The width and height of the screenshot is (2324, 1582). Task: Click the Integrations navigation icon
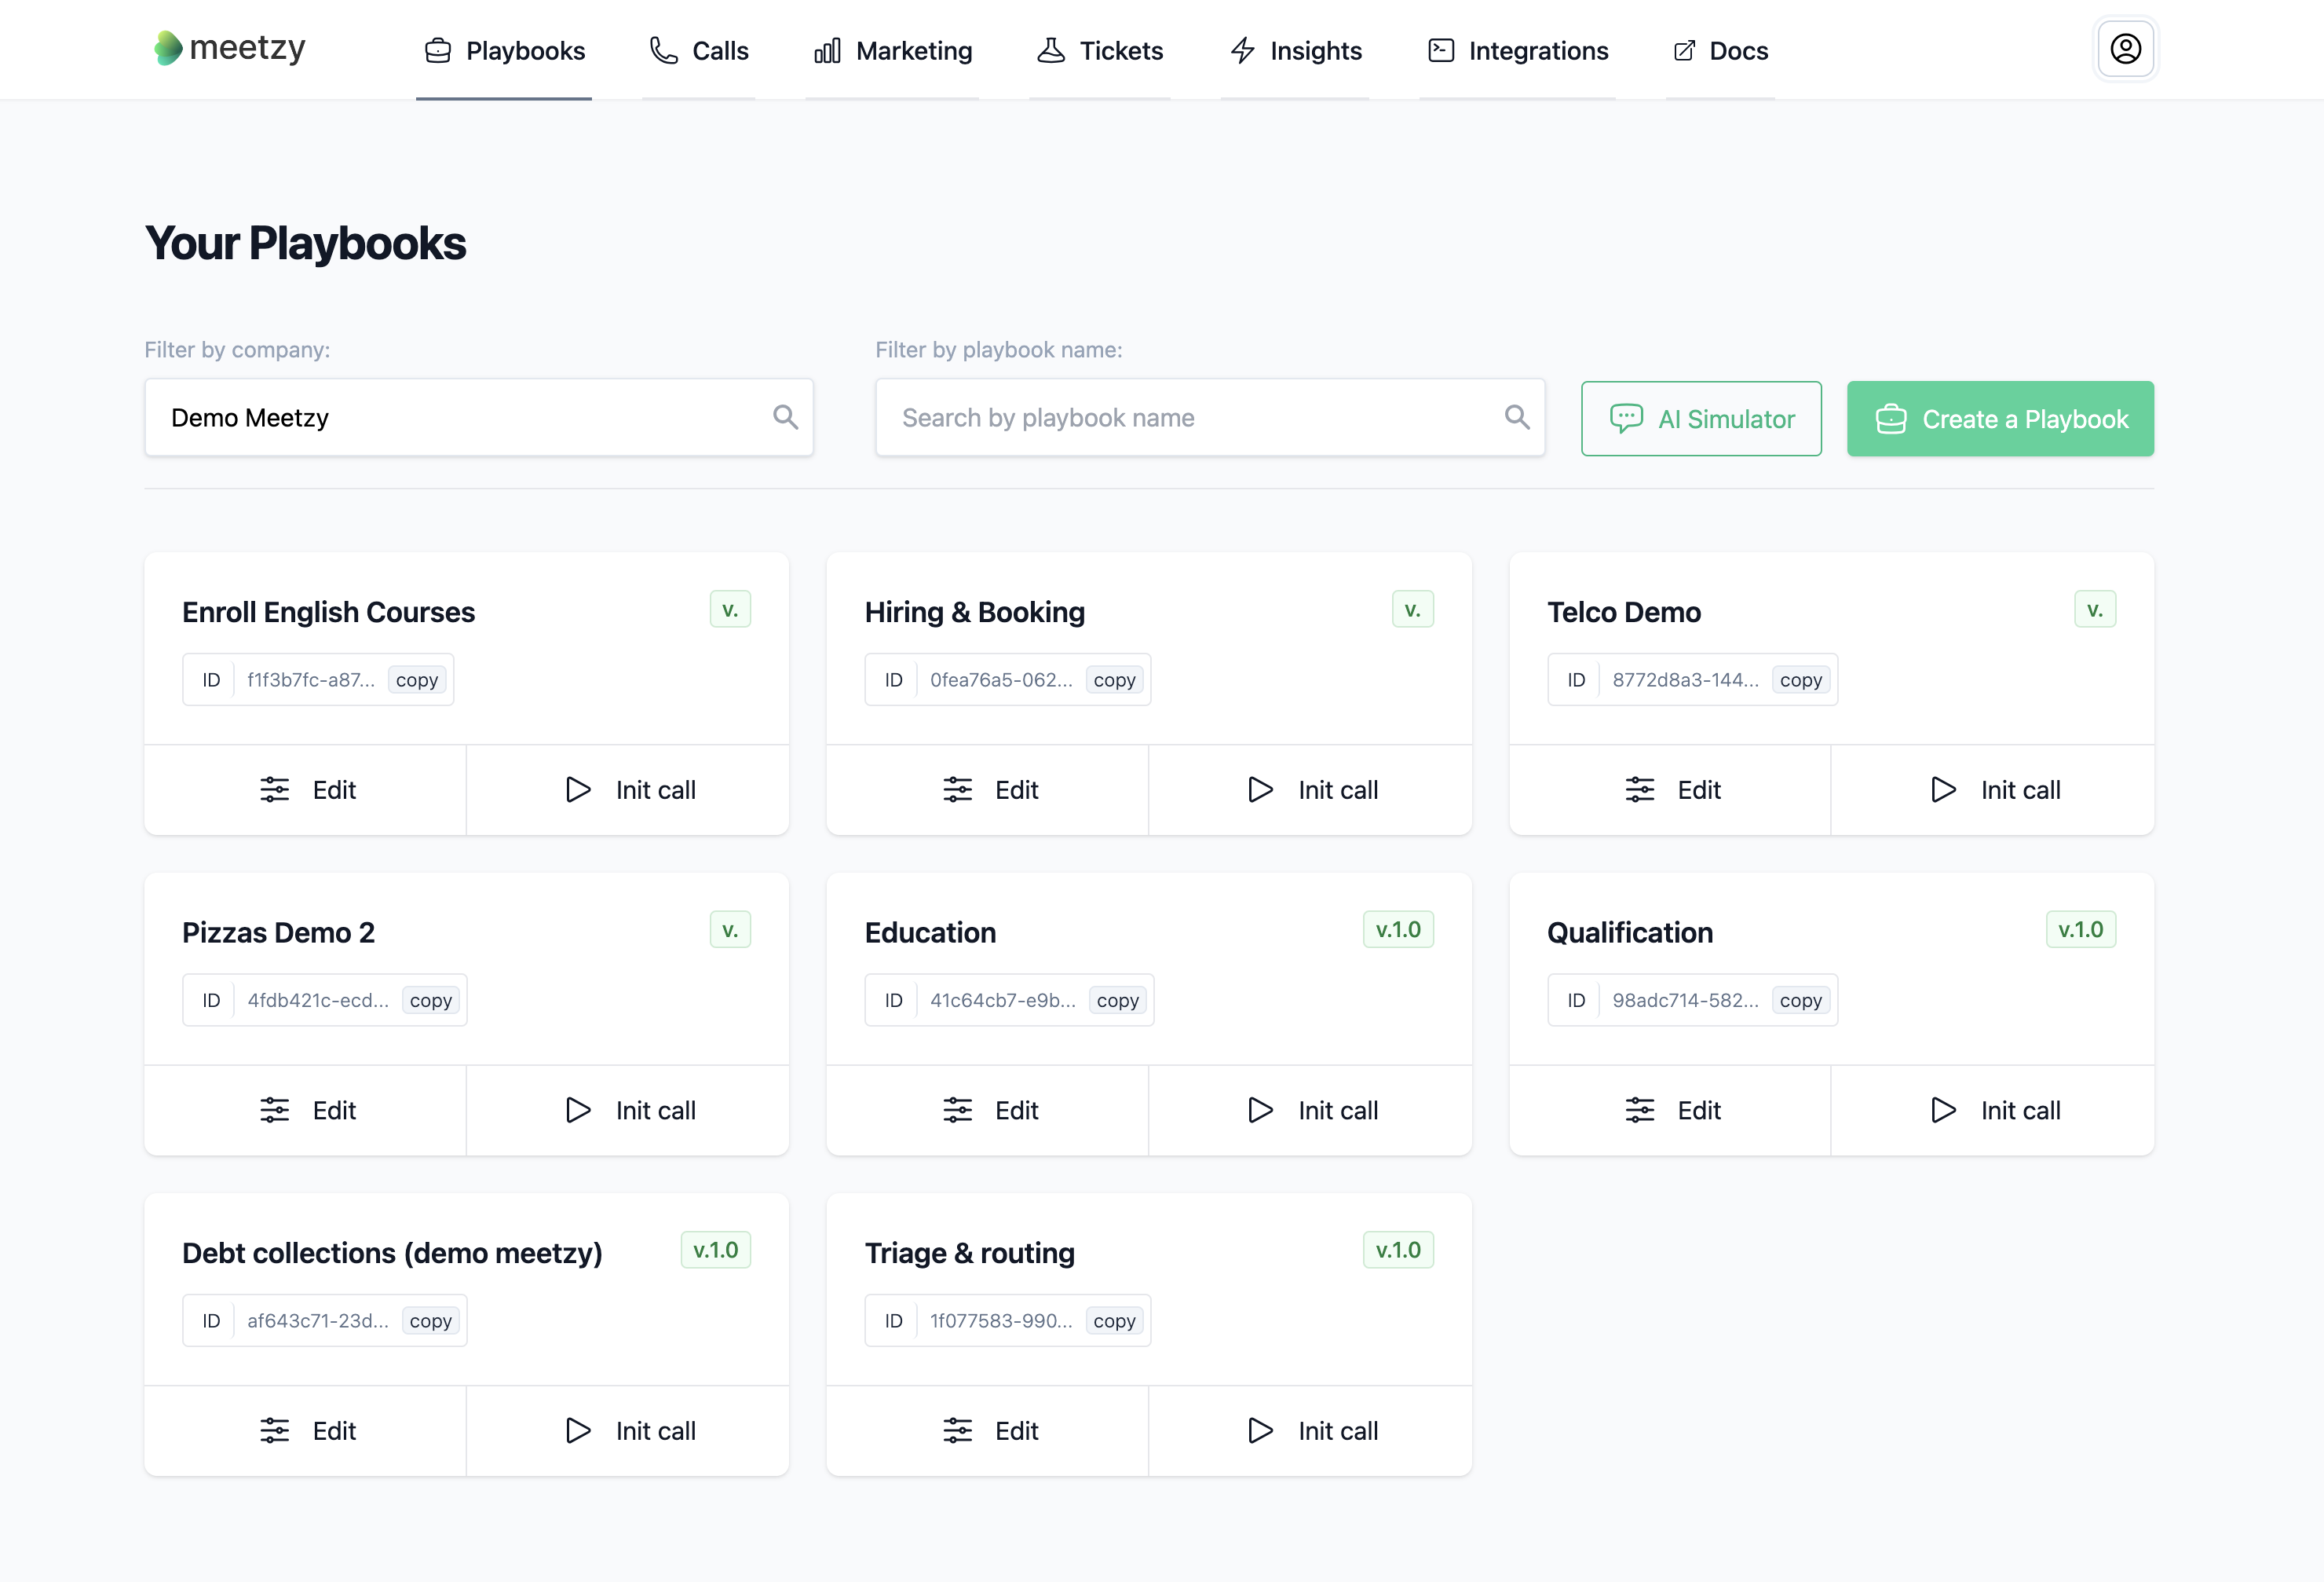[x=1442, y=49]
